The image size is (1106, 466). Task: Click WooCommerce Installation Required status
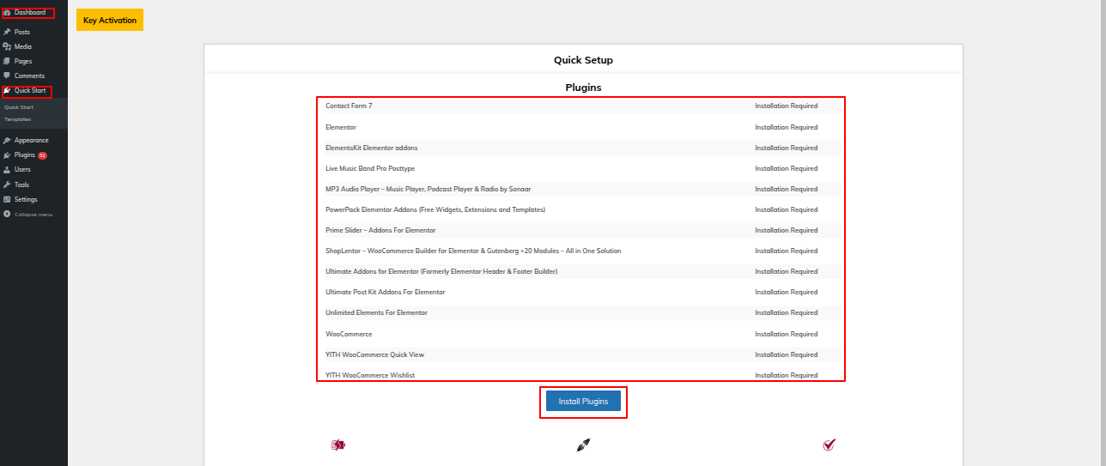[x=786, y=334]
